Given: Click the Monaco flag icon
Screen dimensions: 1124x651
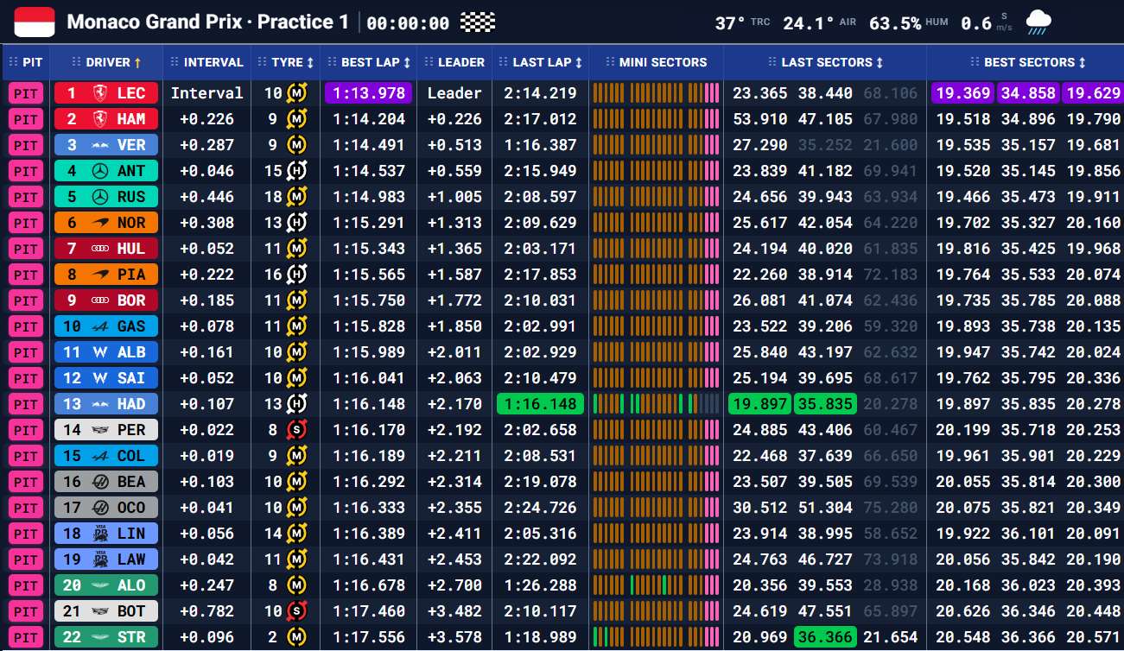Looking at the screenshot, I should [x=35, y=22].
